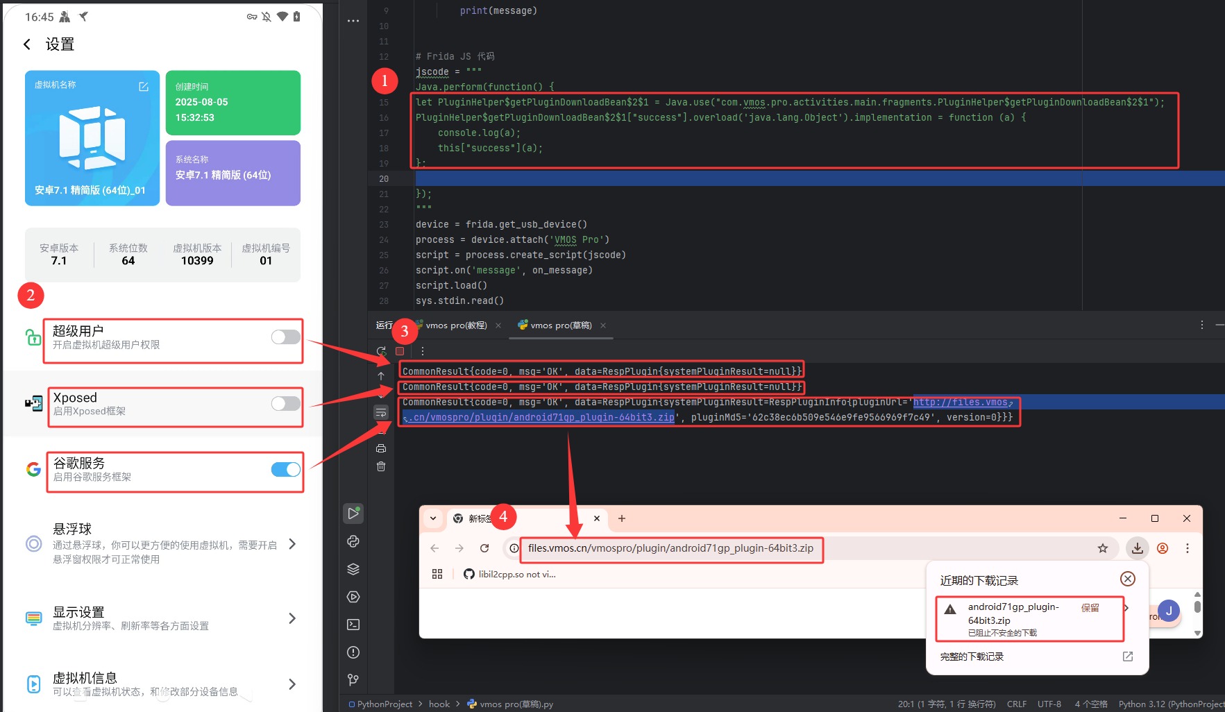The width and height of the screenshot is (1225, 712).
Task: Open the IDE left toolbar more menu
Action: 353,21
